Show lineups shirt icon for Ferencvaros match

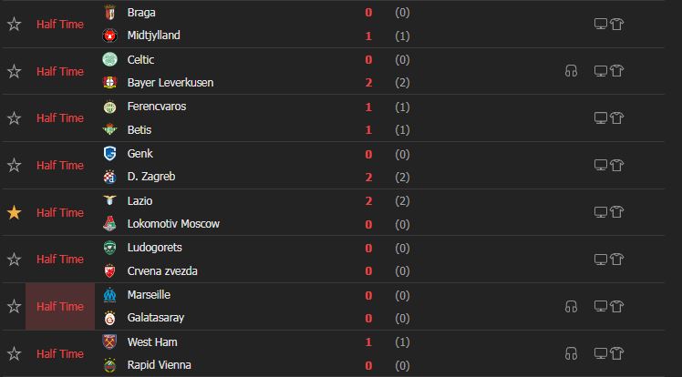(x=617, y=118)
